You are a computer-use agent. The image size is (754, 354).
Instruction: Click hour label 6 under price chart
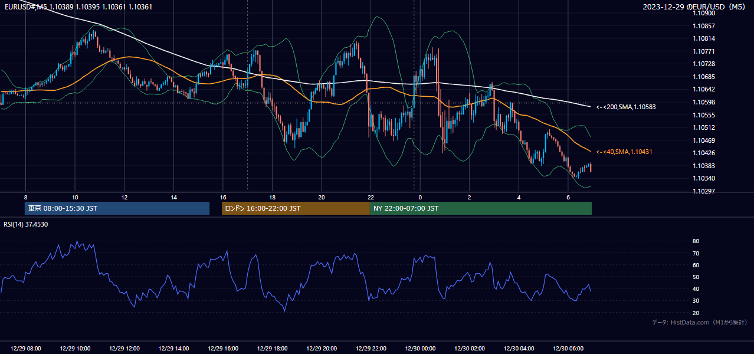tap(568, 197)
